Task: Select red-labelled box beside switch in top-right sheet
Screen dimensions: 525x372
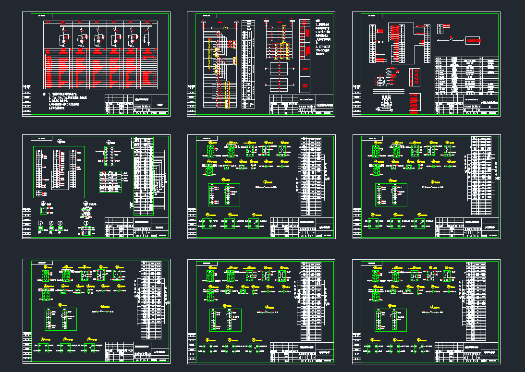Action: 474,41
